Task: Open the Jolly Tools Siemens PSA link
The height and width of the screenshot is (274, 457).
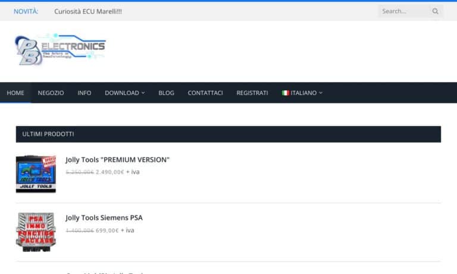Action: pyautogui.click(x=104, y=218)
